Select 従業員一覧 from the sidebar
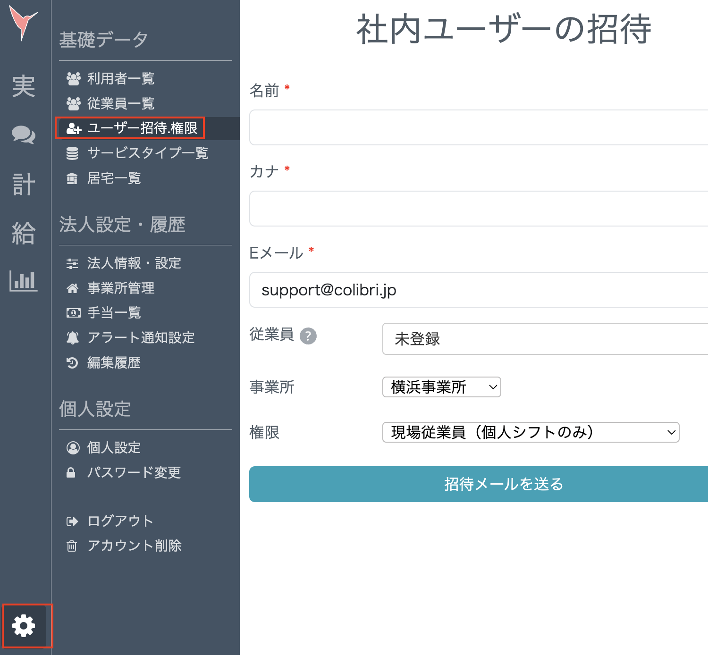 (x=122, y=103)
